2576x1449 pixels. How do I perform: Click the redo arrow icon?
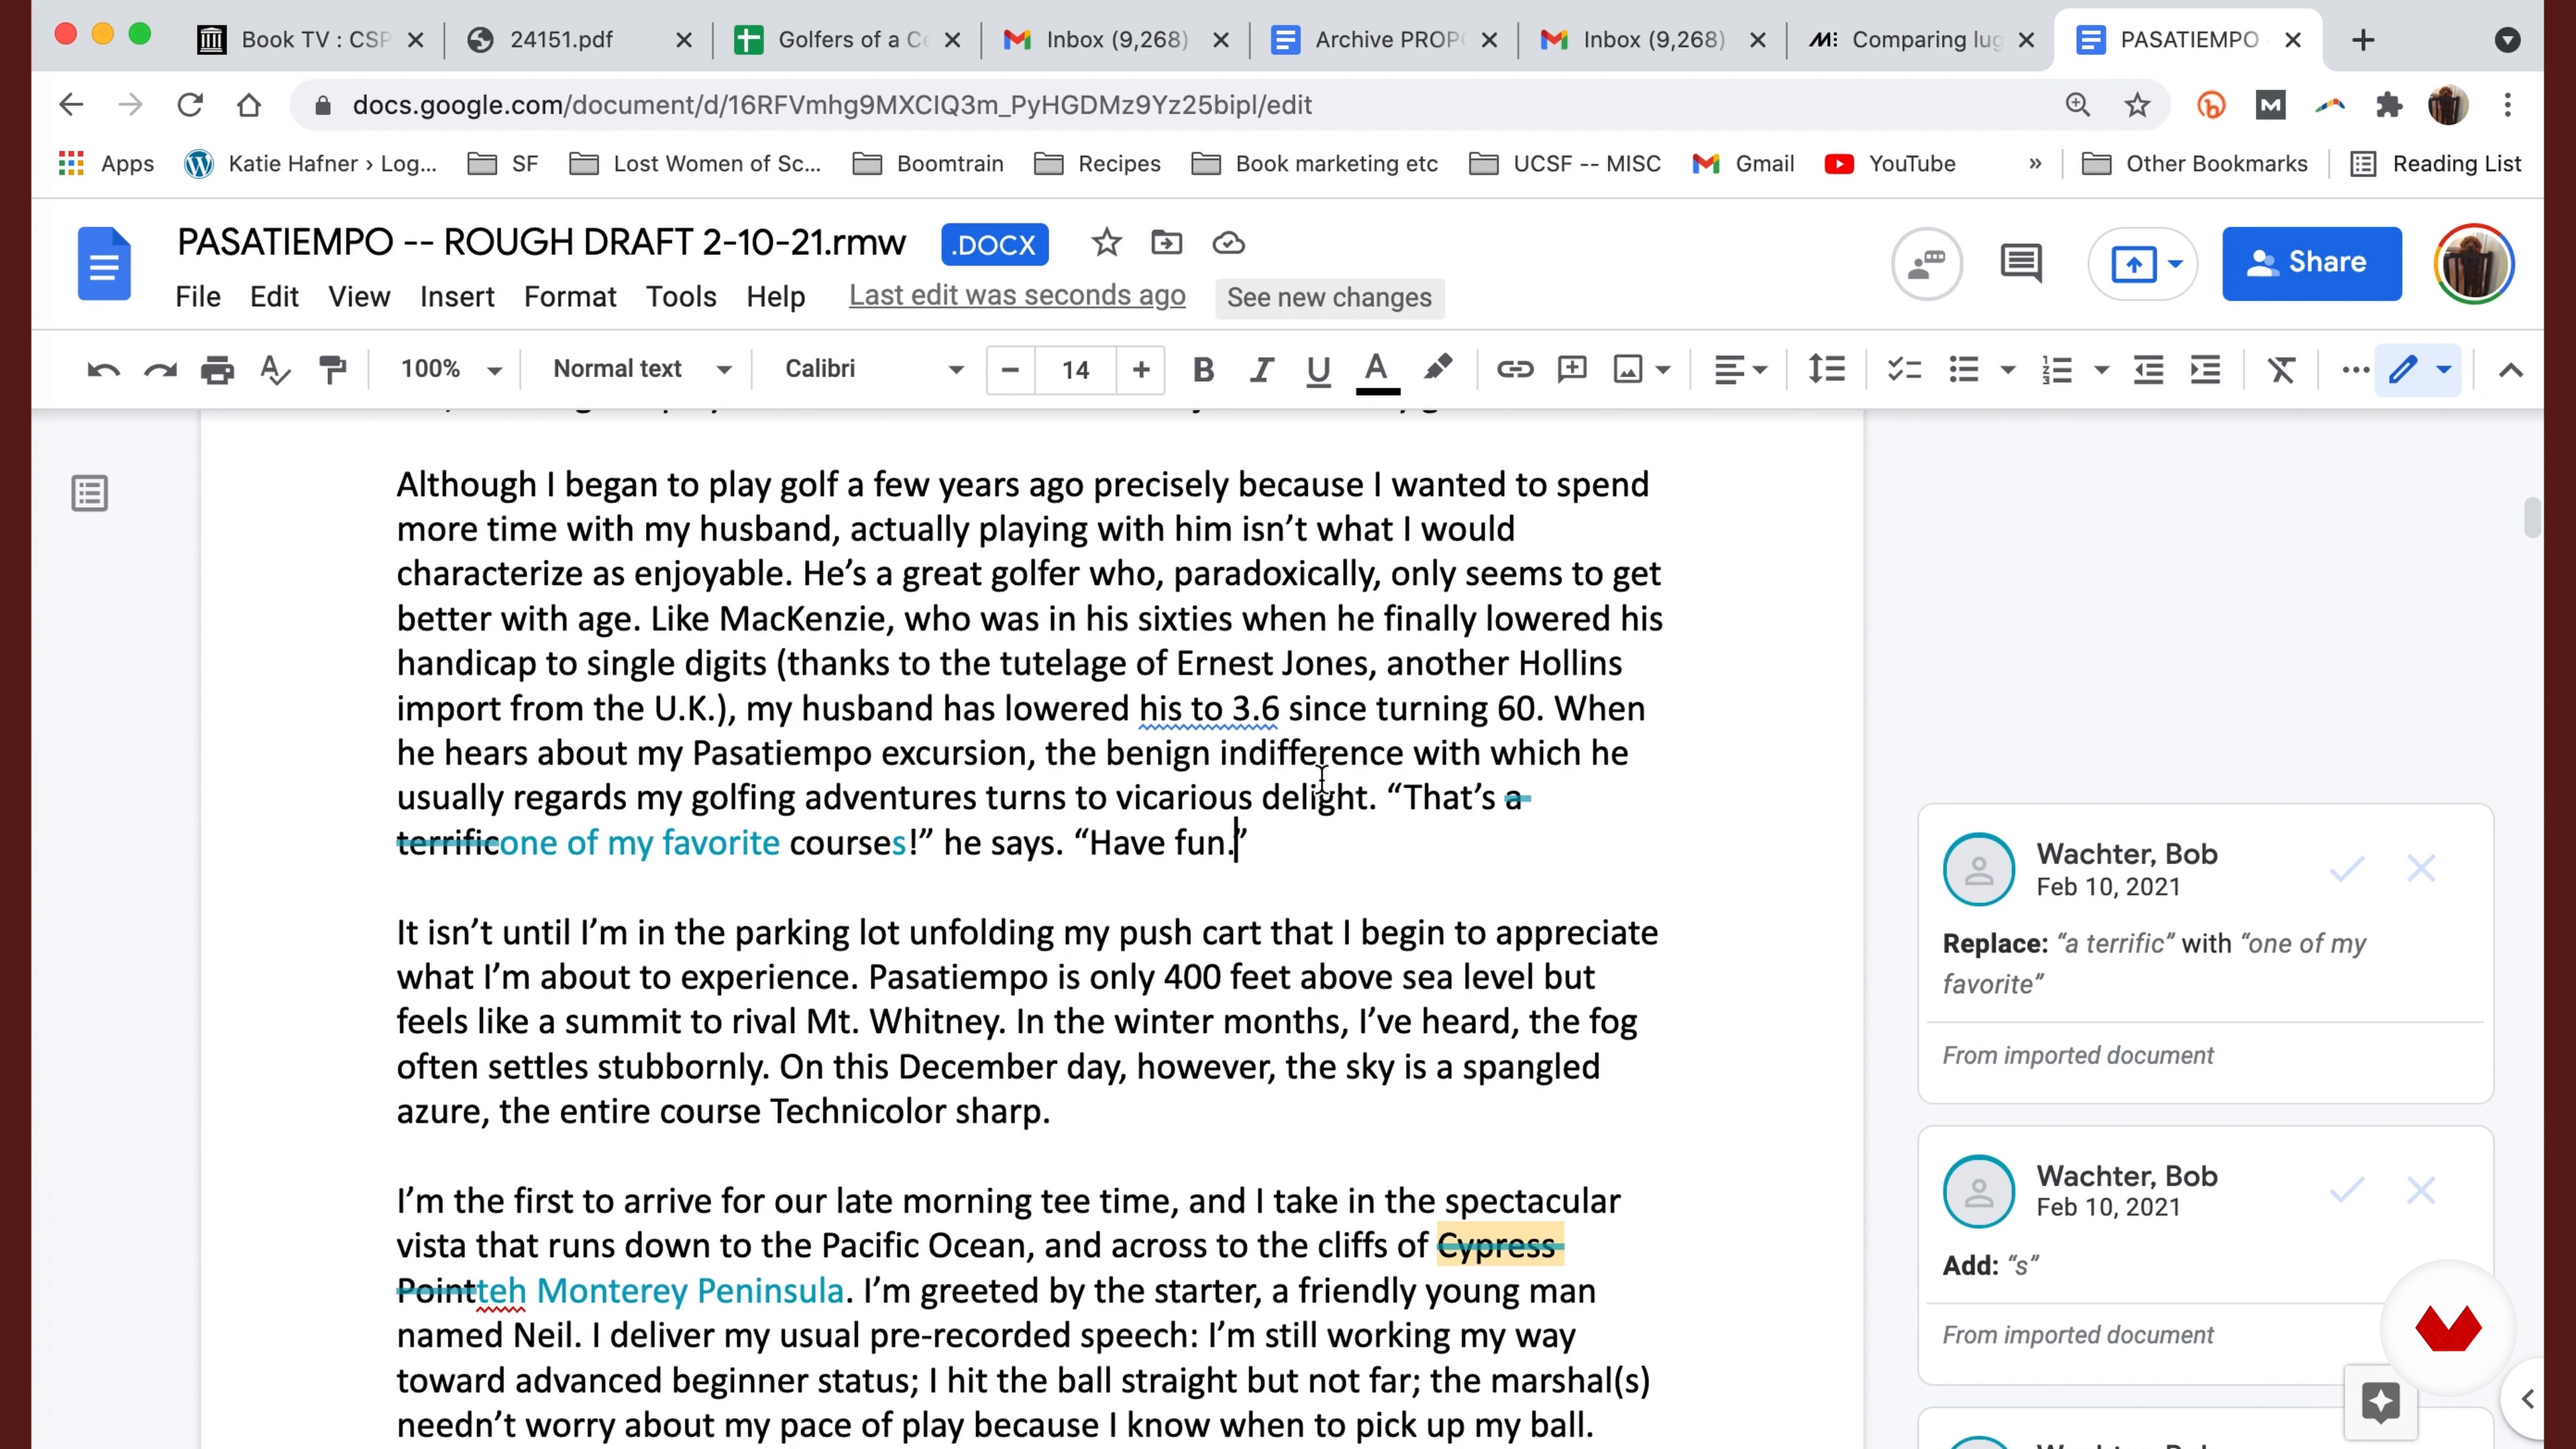click(x=160, y=370)
